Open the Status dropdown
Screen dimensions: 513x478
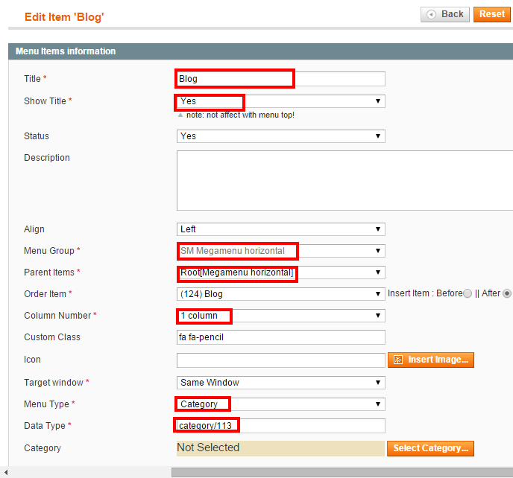click(280, 136)
